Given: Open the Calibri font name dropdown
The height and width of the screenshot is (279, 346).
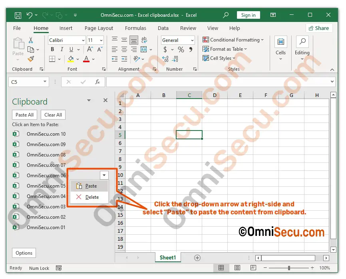Looking at the screenshot, I should [x=83, y=40].
